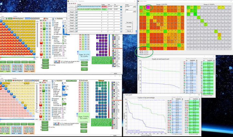
Task: Click Text output button in HoldEq
Action: coord(129,23)
